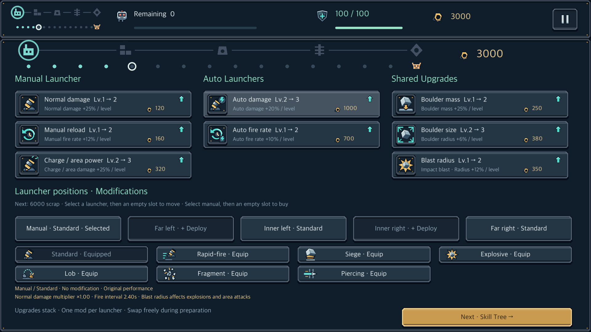Click the boss cat icon in top mini track

[x=97, y=27]
